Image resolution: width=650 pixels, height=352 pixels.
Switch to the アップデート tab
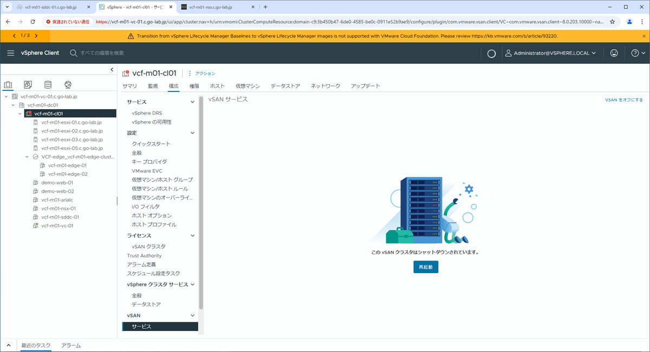coord(366,86)
